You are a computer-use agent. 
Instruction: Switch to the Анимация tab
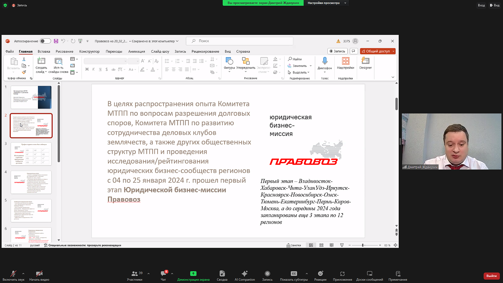tap(136, 51)
